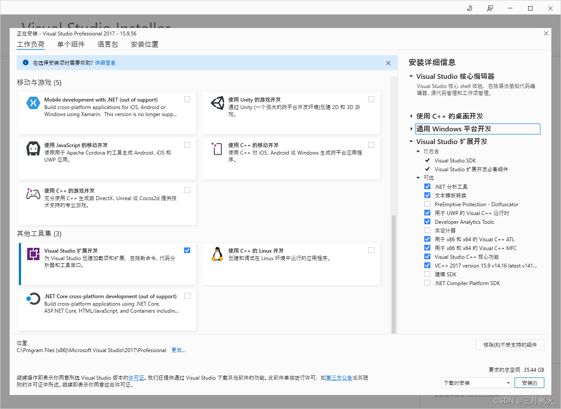Click the installation path text under 位置

(x=91, y=350)
